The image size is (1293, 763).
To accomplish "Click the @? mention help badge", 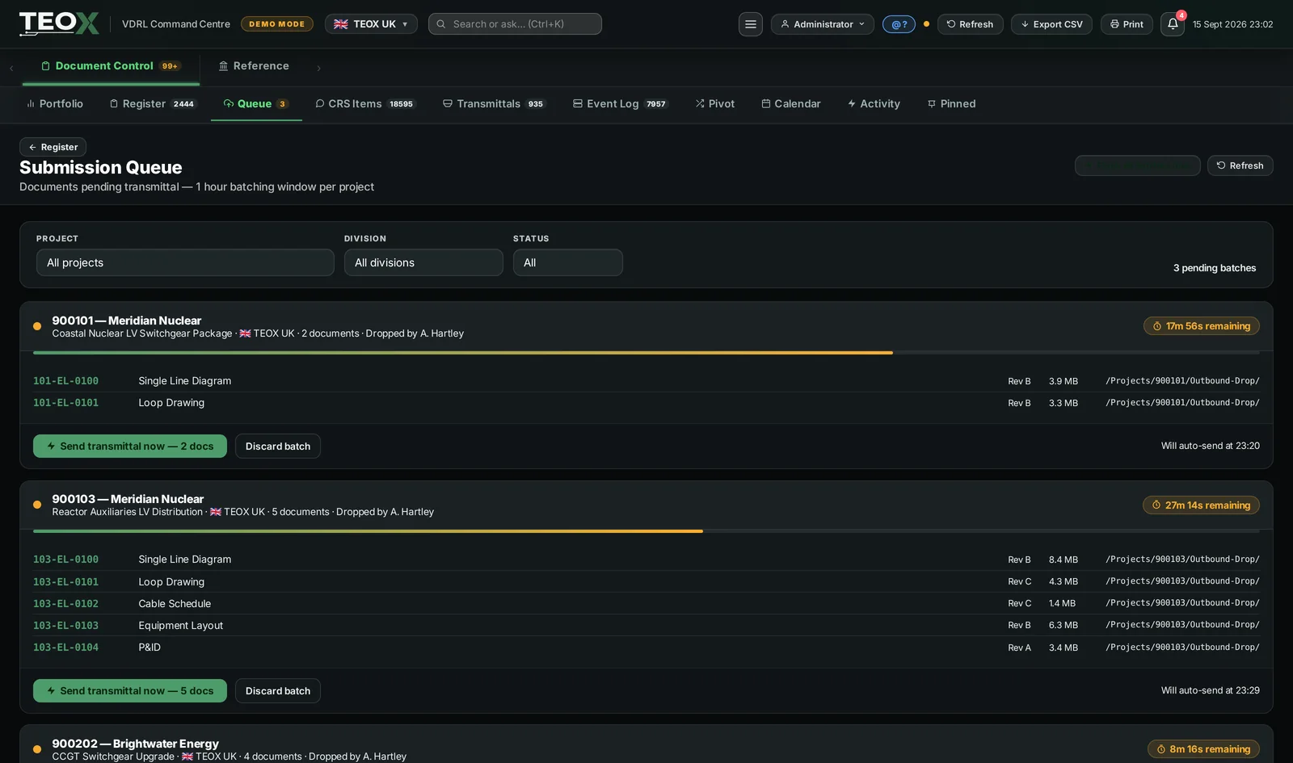I will (899, 24).
